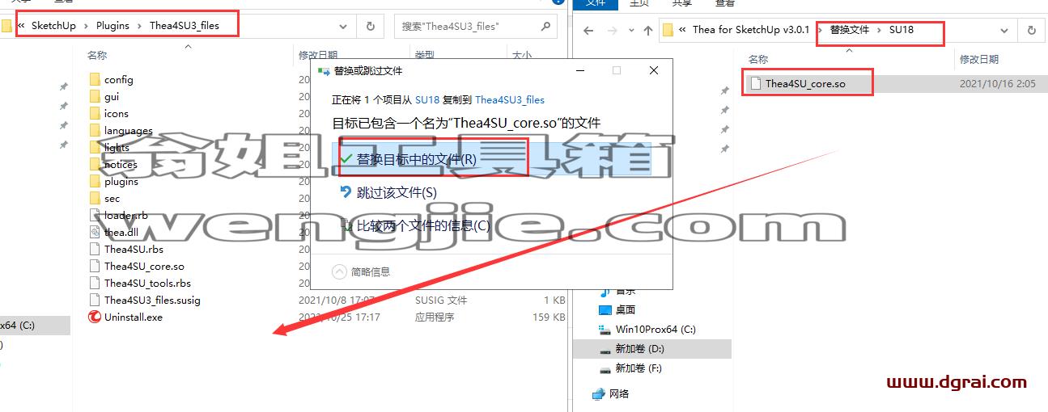Expand breadcrumb arrow after Plugins
1048x412 pixels.
point(139,25)
